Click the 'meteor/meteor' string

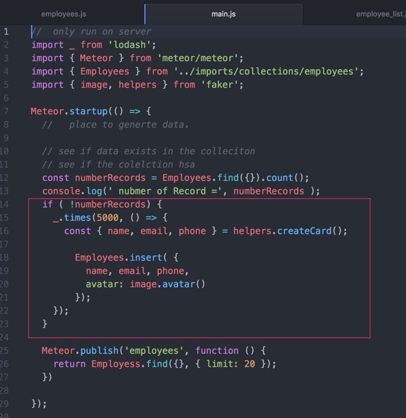tap(198, 58)
